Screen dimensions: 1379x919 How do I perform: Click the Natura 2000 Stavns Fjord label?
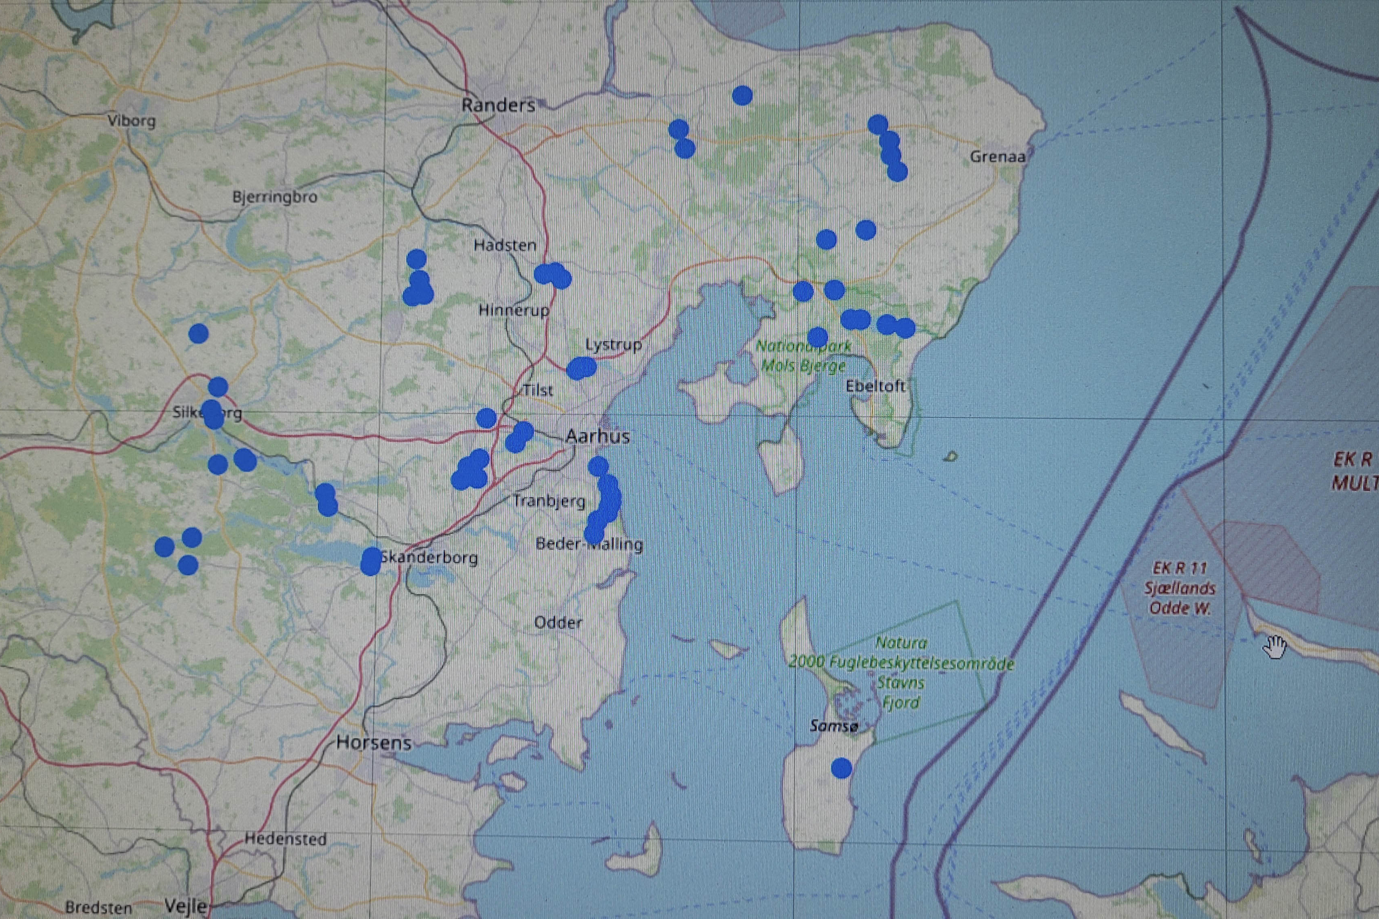coord(901,672)
